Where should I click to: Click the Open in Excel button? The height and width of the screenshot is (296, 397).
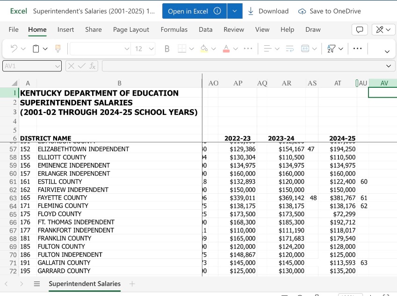195,11
